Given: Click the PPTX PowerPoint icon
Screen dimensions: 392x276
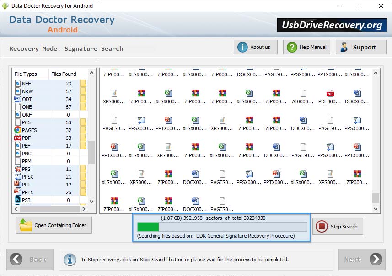Looking at the screenshot, I should (x=18, y=192).
